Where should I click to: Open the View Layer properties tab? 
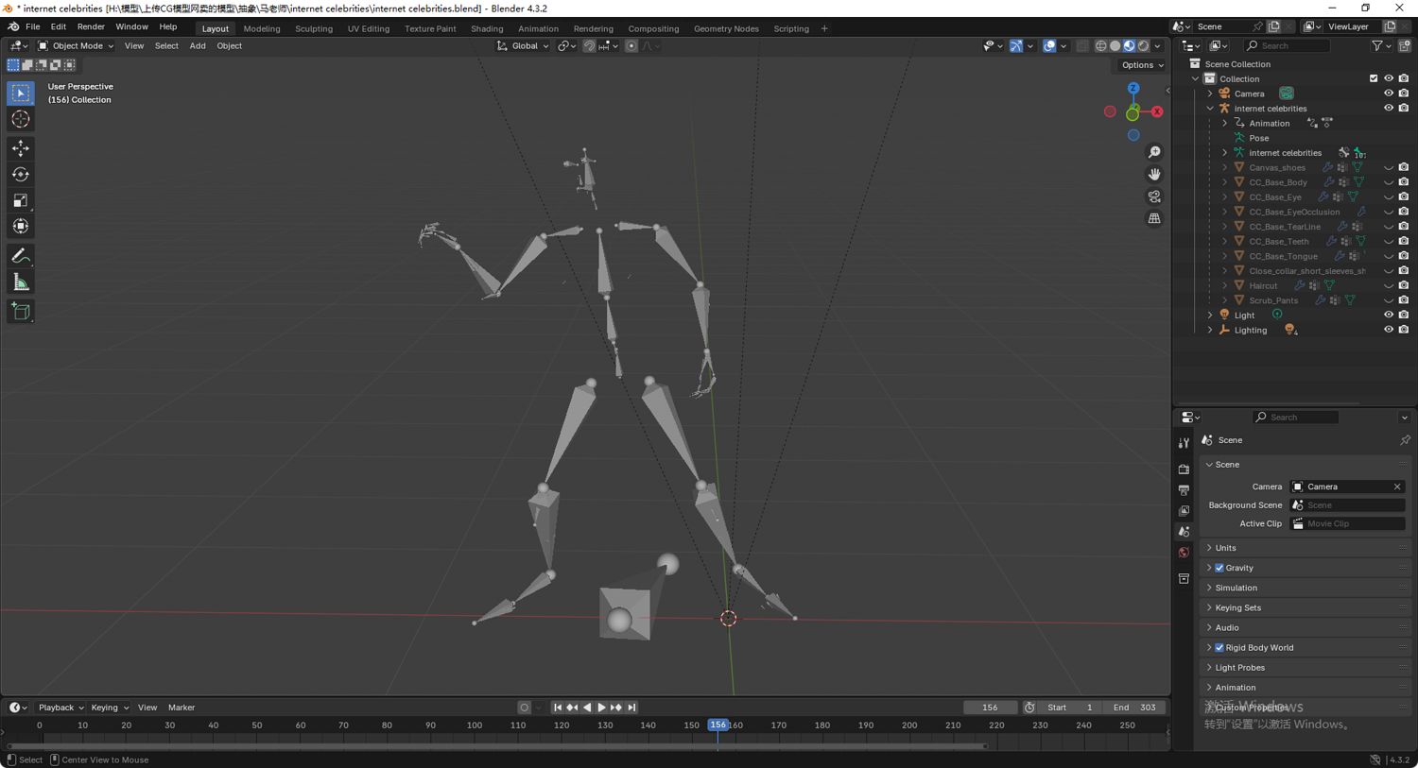click(1184, 511)
